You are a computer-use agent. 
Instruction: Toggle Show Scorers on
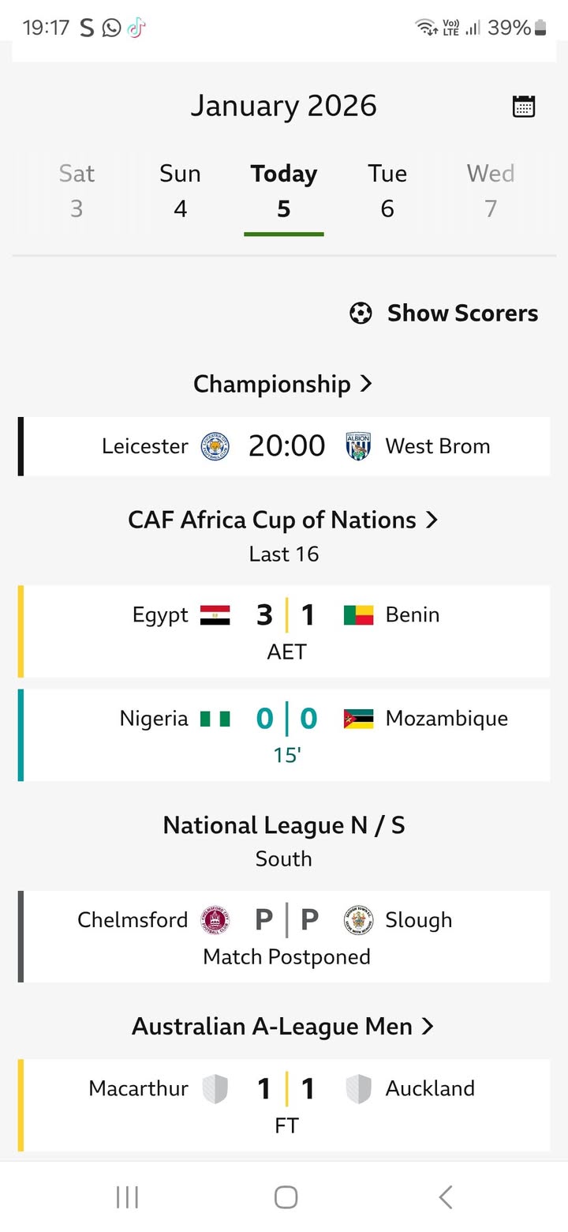pos(461,314)
